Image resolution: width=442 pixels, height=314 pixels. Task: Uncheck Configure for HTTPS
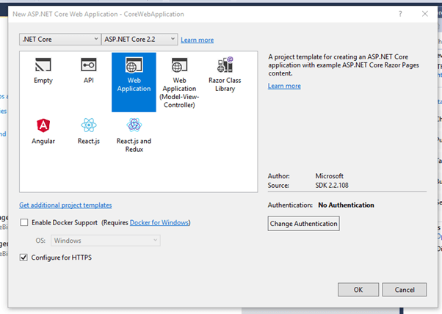(23, 258)
